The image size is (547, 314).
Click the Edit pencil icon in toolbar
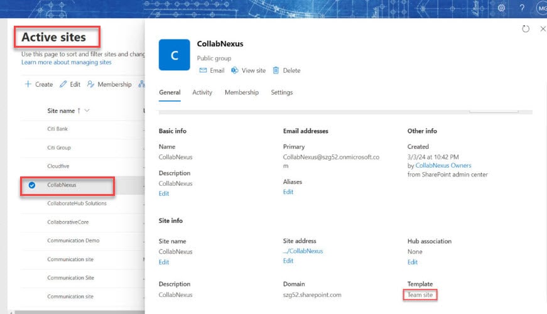pyautogui.click(x=63, y=84)
